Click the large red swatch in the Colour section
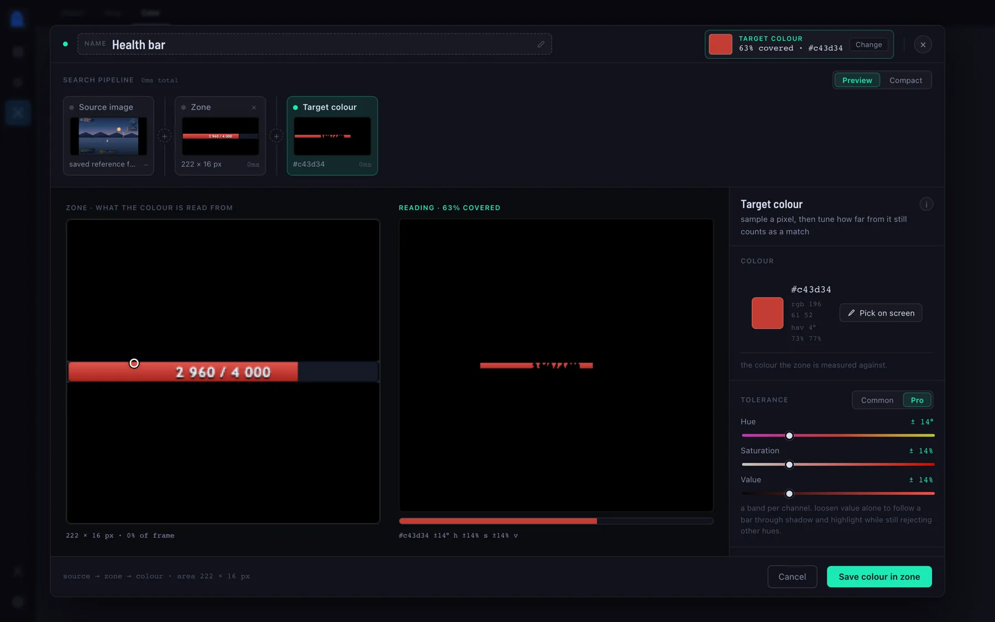Viewport: 995px width, 622px height. (x=767, y=313)
